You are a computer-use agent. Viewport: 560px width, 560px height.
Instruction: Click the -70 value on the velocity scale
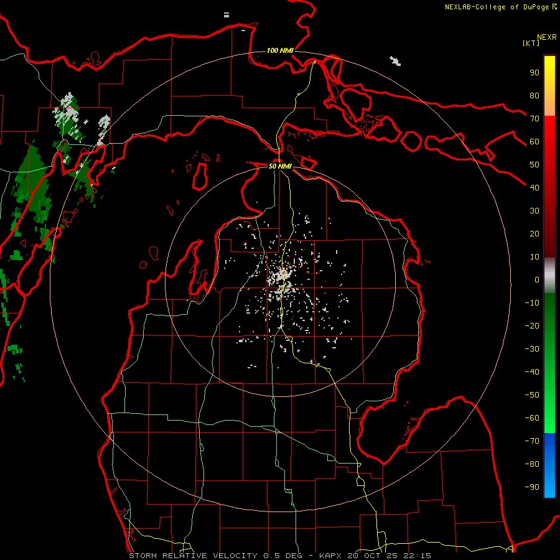click(x=532, y=441)
